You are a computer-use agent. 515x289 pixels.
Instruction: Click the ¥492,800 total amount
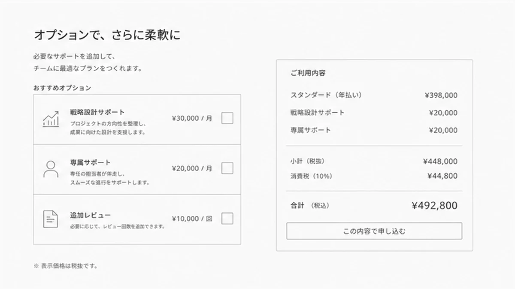point(434,206)
